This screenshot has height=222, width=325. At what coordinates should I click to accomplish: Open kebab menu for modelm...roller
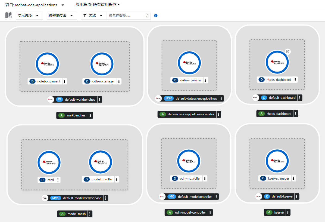(x=117, y=180)
